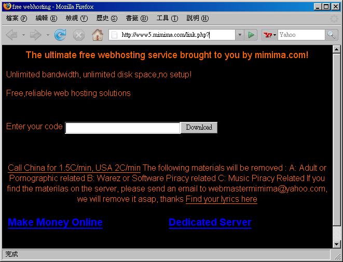343x262 pixels.
Task: Click the magnifier search button
Action: tap(331, 35)
